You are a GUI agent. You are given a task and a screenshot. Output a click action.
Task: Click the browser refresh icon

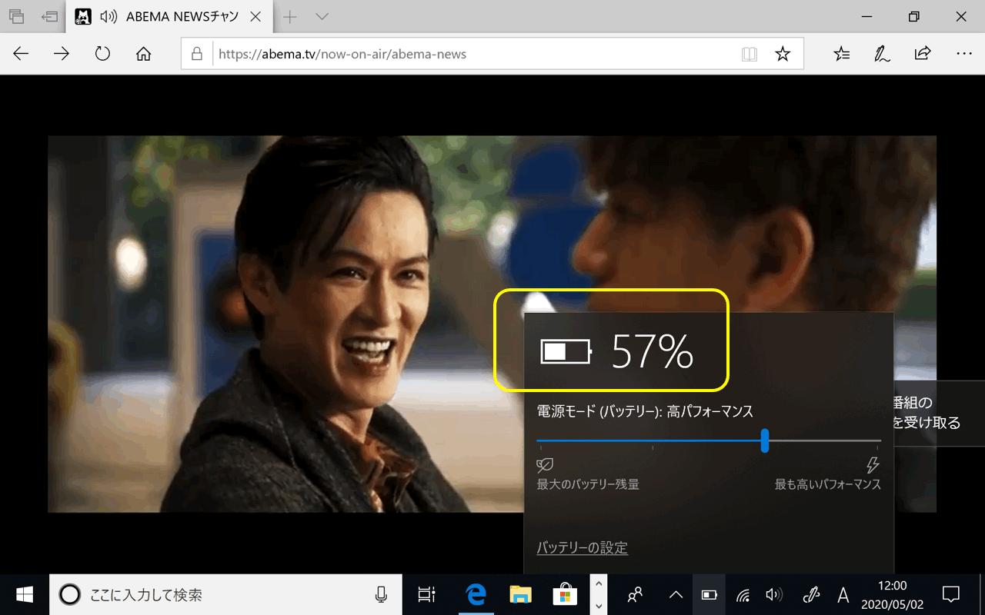[x=102, y=54]
